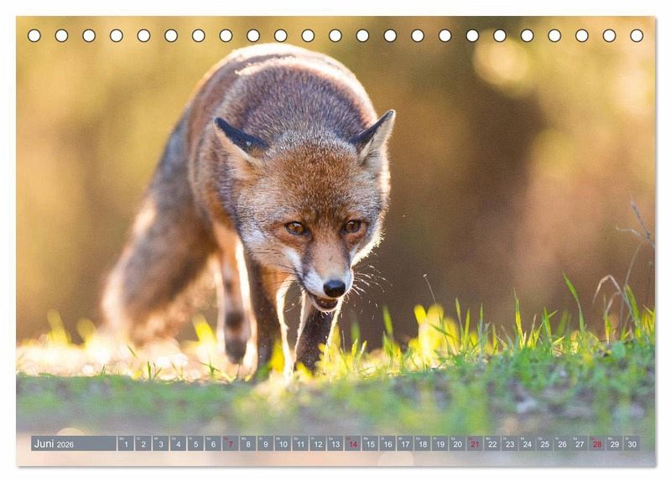This screenshot has width=671, height=482.
Task: Choose date 25 in the date row
Action: (x=544, y=443)
